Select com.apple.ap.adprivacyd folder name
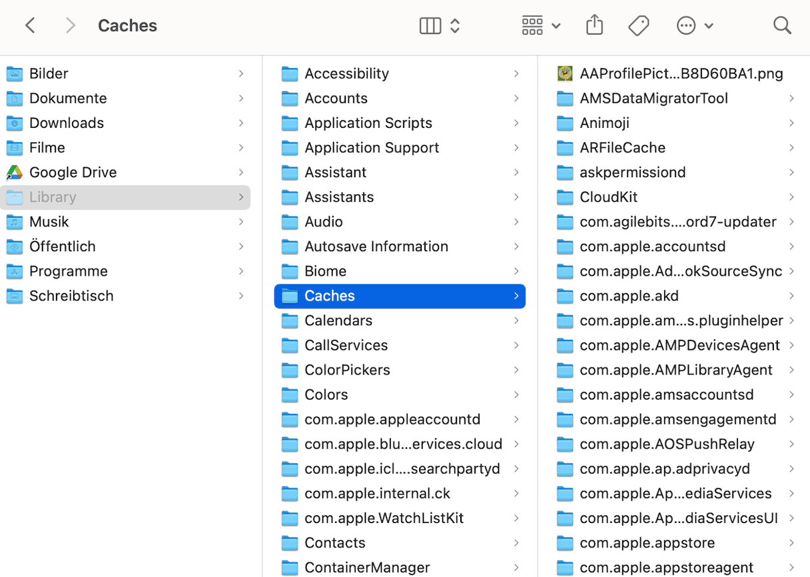Viewport: 810px width, 577px height. click(x=665, y=468)
